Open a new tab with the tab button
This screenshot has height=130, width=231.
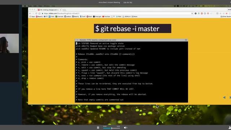click(x=64, y=10)
